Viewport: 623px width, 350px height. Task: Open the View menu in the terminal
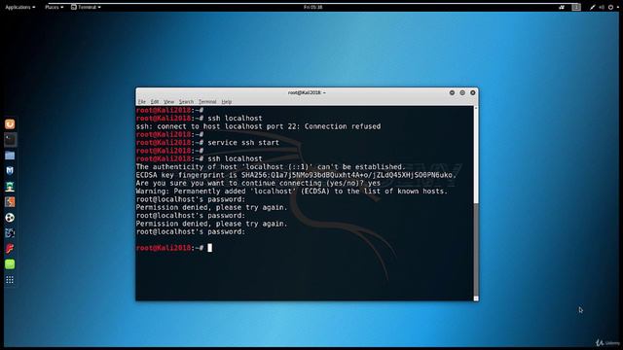(x=168, y=102)
